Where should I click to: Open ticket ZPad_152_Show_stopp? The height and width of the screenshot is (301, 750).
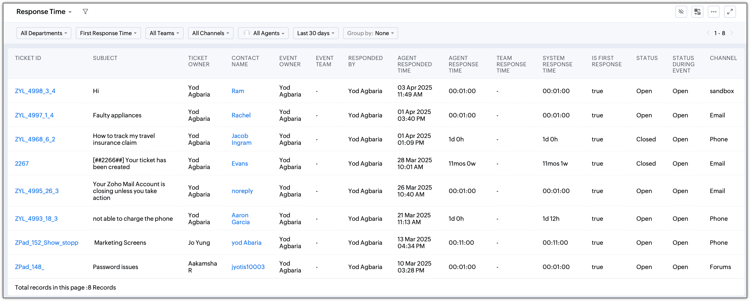click(47, 243)
